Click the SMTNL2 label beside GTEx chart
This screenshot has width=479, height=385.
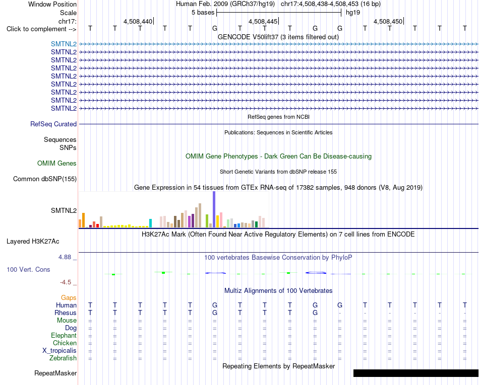coord(64,211)
